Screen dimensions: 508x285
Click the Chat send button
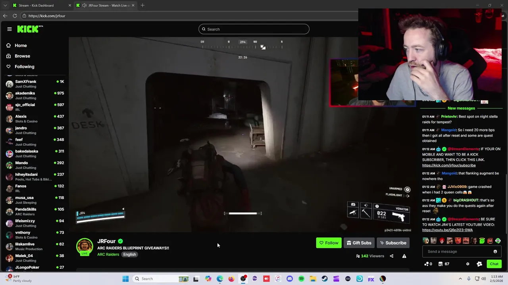[494, 264]
